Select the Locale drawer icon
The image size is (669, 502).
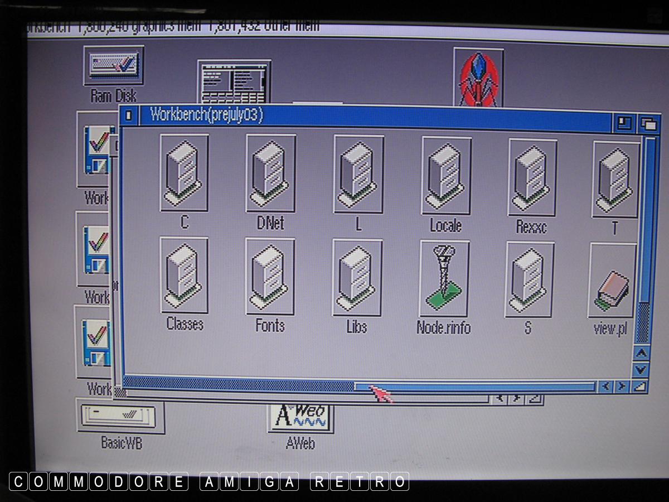click(x=446, y=176)
